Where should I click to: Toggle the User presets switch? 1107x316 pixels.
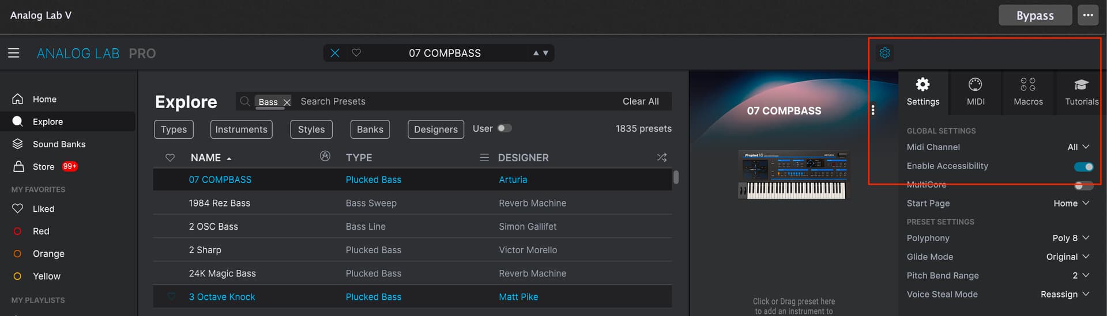[504, 128]
